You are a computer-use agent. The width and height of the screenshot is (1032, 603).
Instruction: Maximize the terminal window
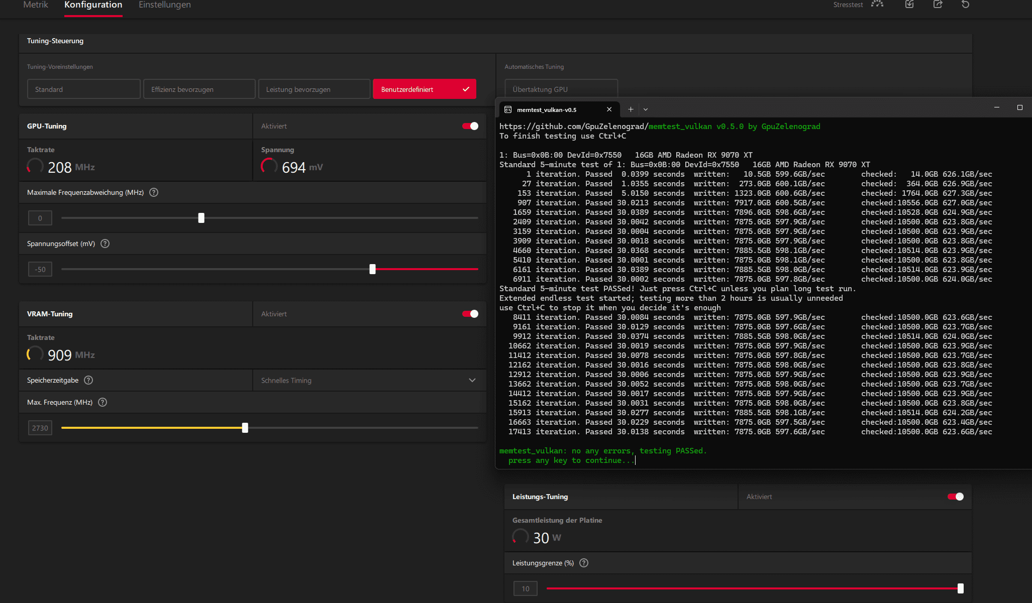1020,107
